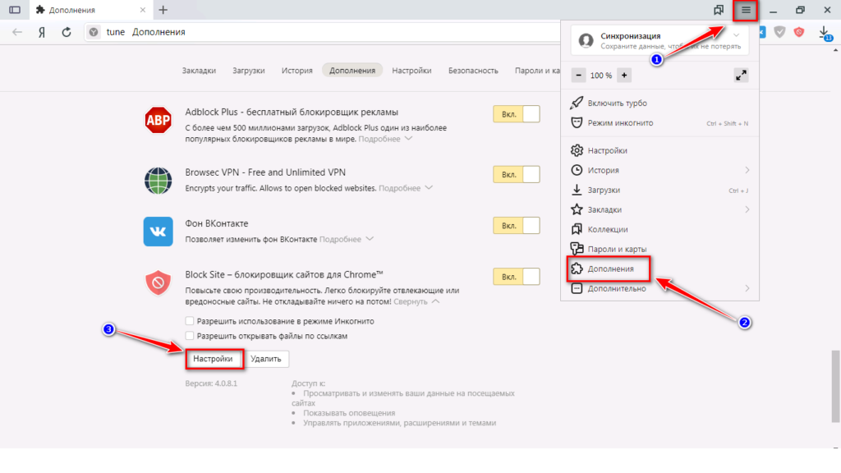Switch to the page Настройки tab
This screenshot has width=841, height=473.
(411, 71)
